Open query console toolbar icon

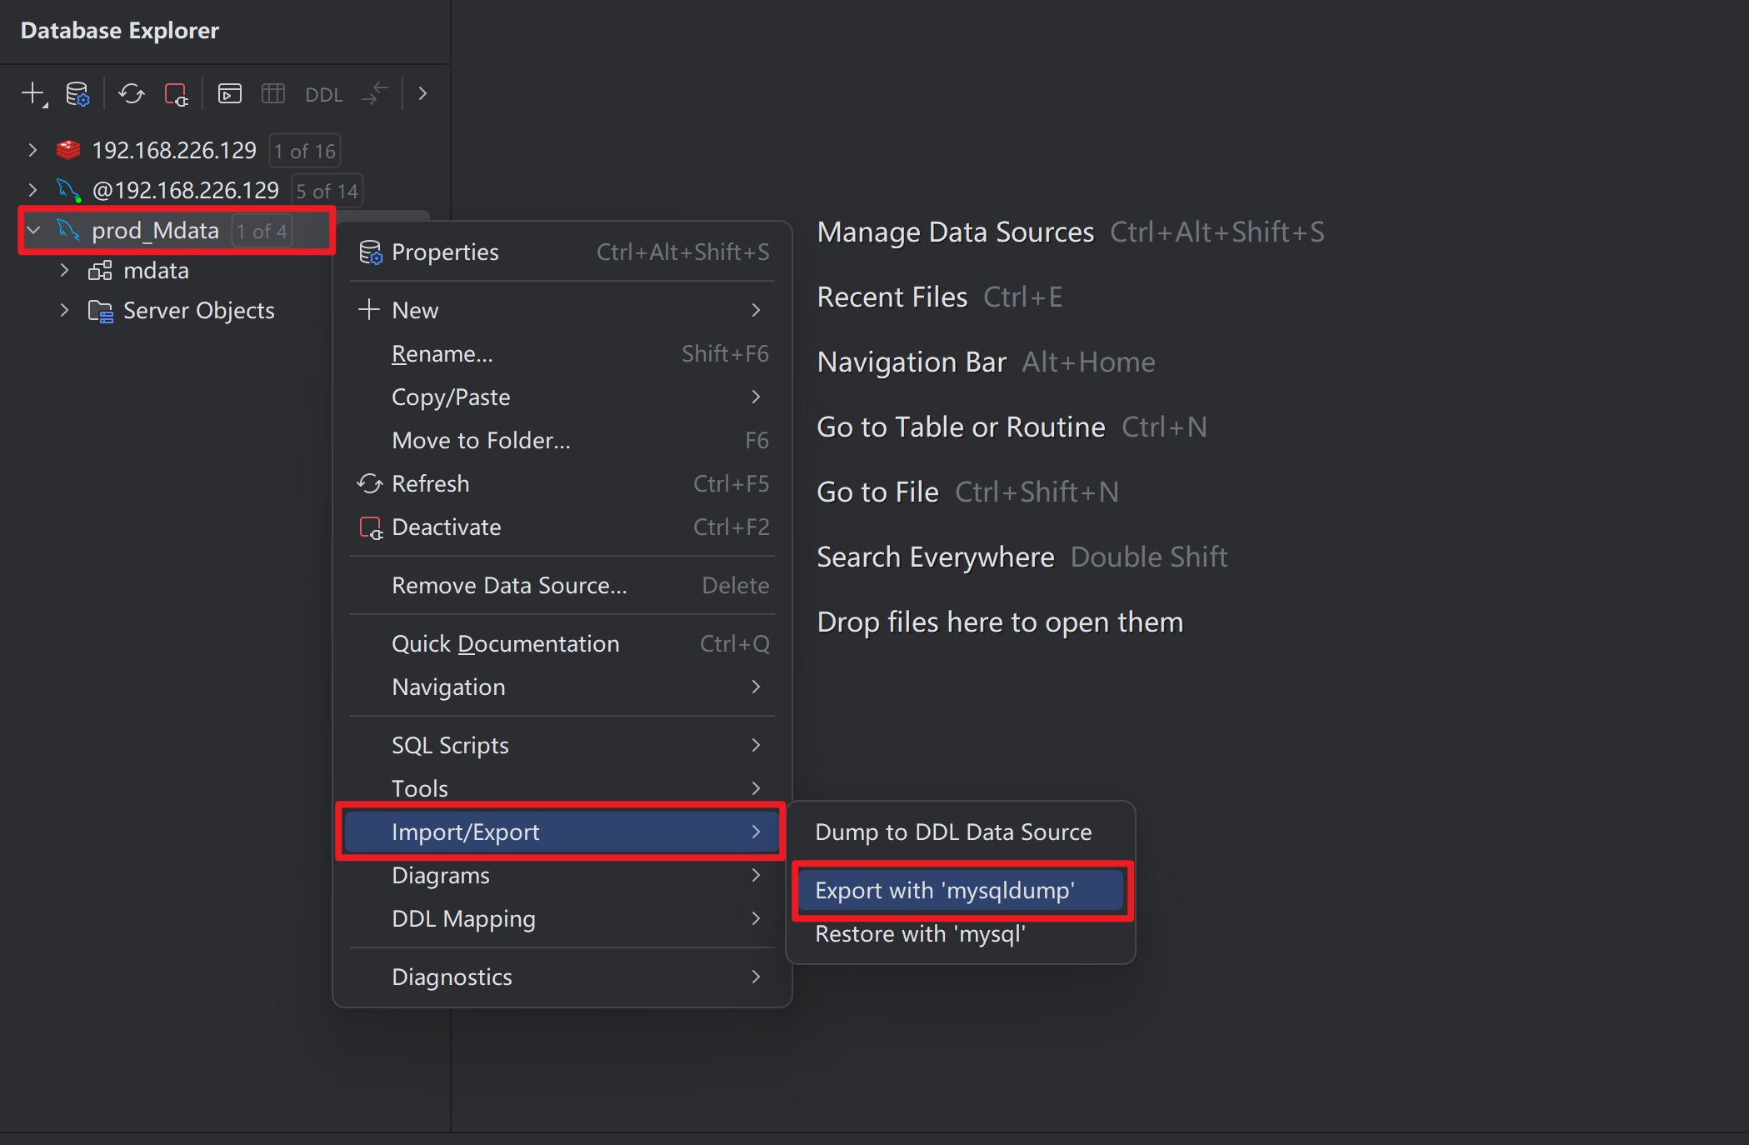pyautogui.click(x=229, y=93)
